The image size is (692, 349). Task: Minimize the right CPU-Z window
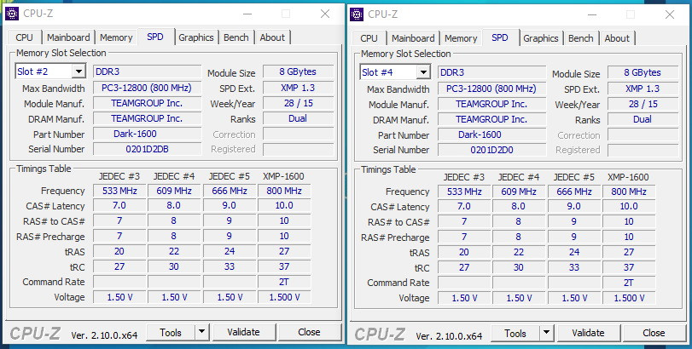tap(592, 14)
